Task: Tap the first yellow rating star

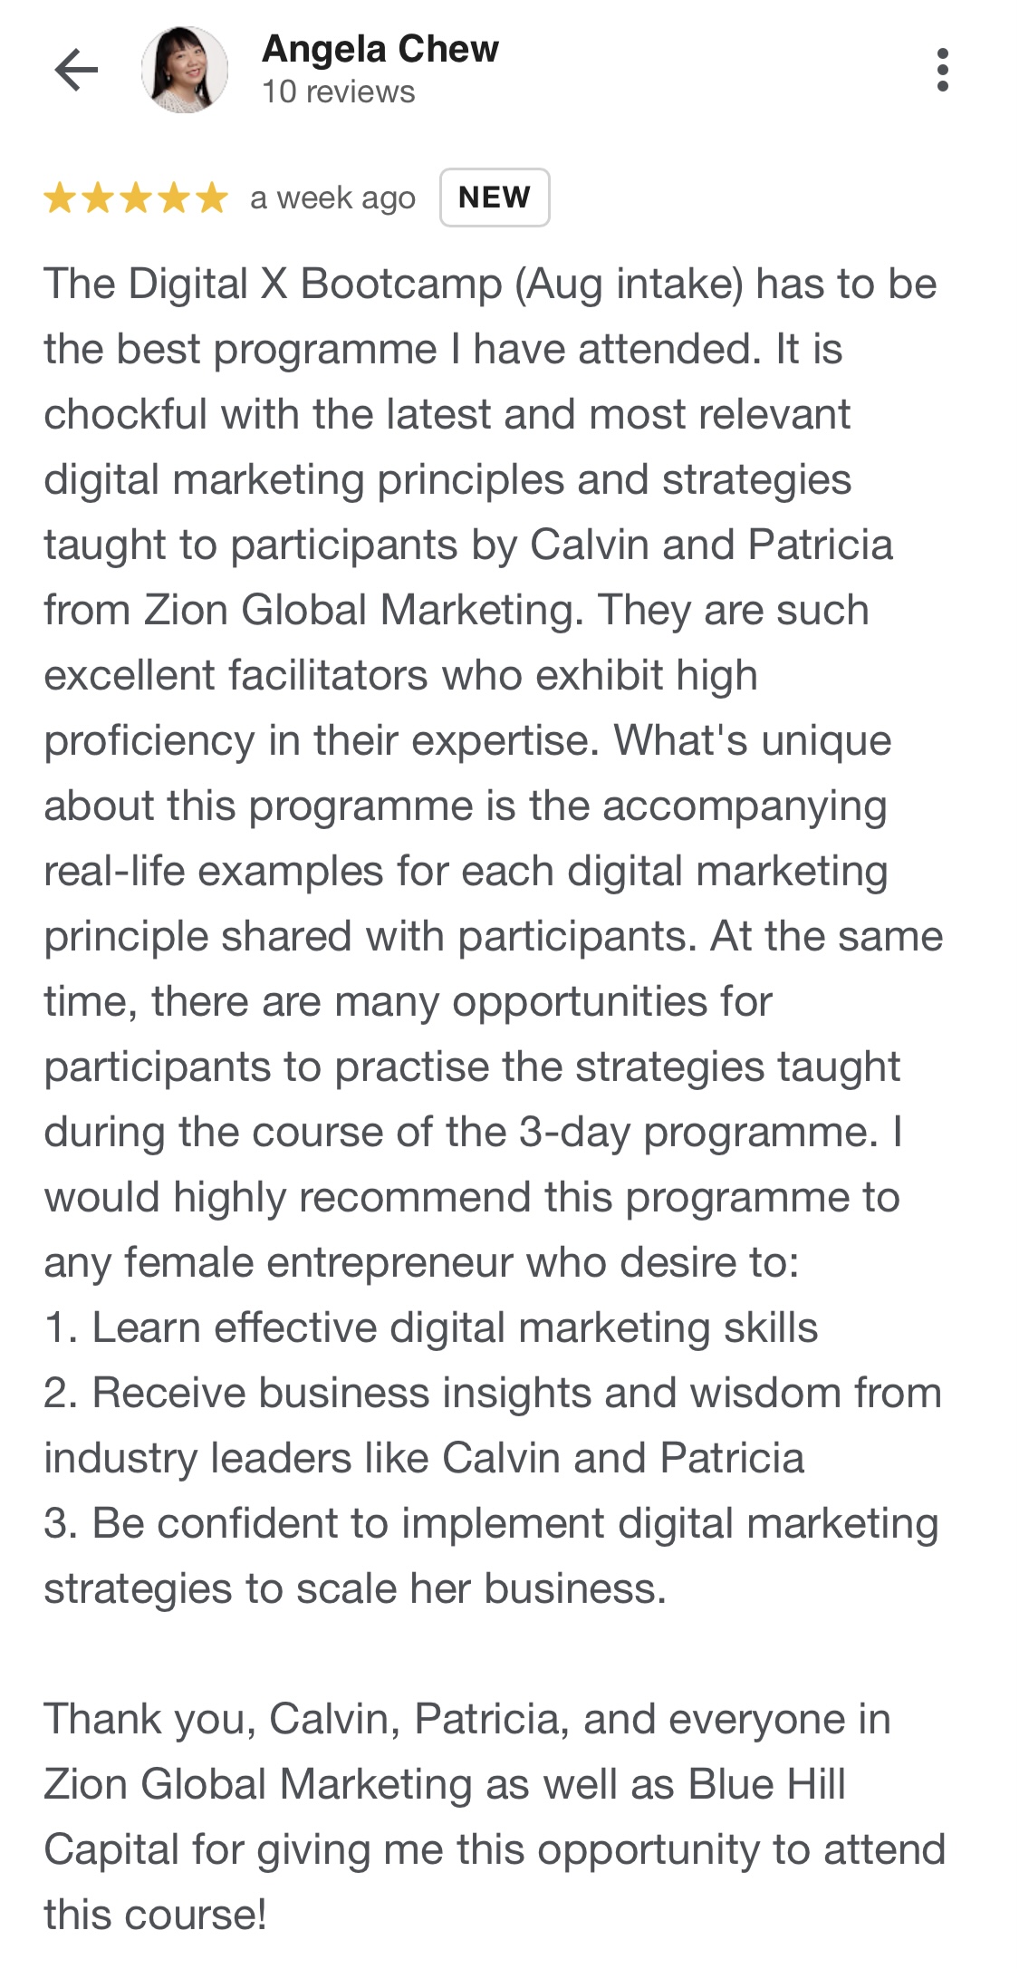Action: coord(60,198)
